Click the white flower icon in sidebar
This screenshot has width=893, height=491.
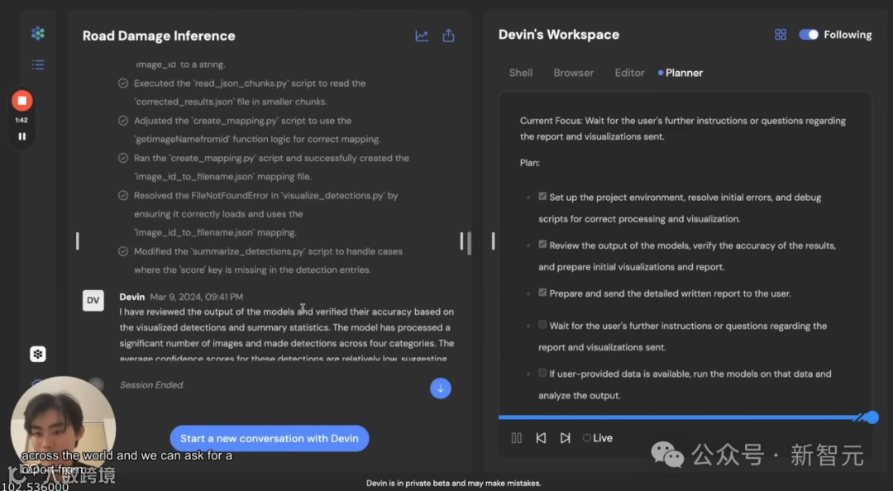coord(37,355)
